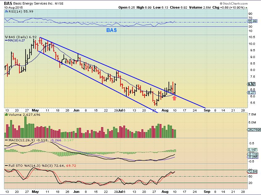Click the 5.0M volume axis label
This screenshot has width=261, height=195.
coord(252,122)
